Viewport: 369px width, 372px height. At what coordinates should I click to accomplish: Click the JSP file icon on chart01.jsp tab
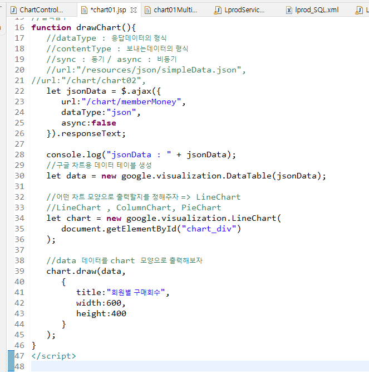pos(84,10)
